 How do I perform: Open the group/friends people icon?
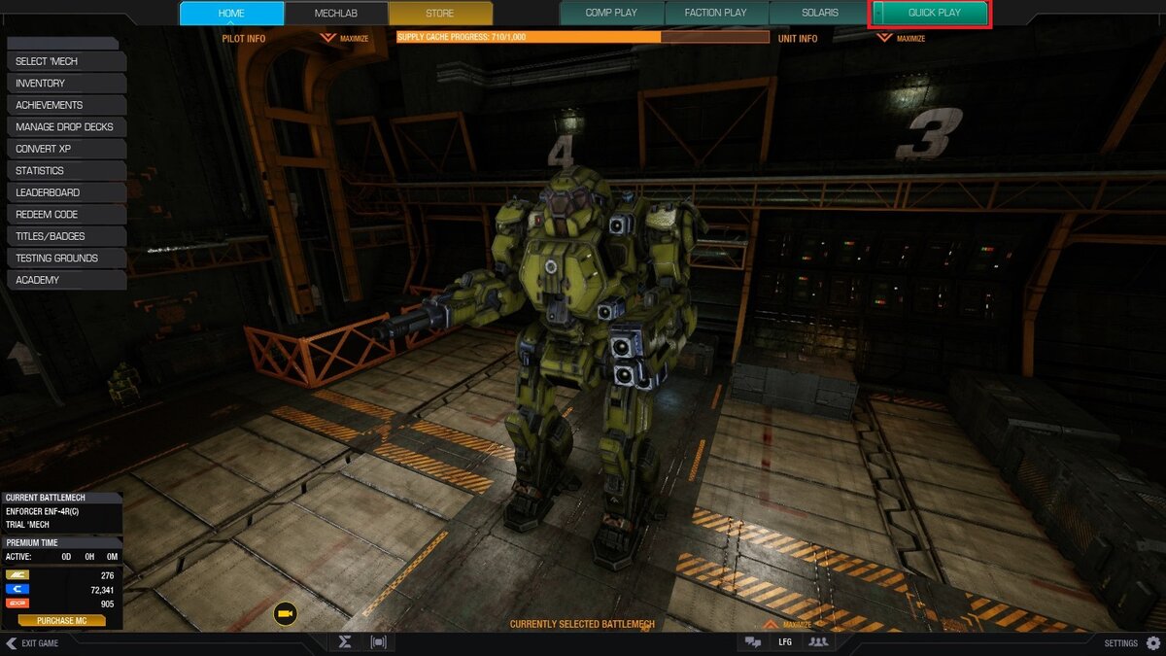click(x=818, y=642)
